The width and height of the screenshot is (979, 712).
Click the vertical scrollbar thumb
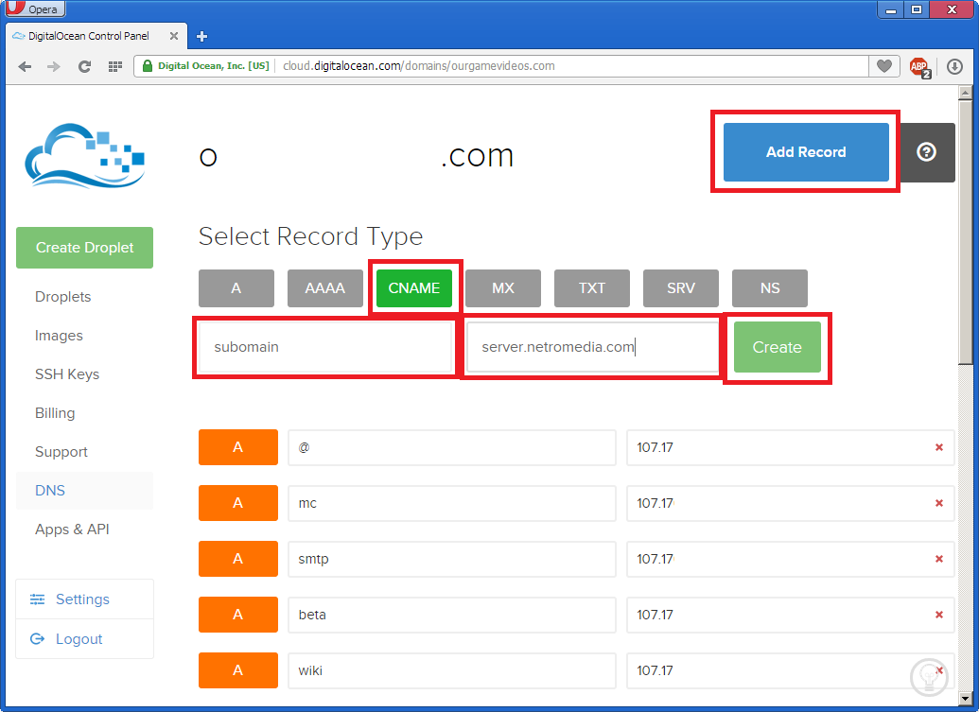966,233
